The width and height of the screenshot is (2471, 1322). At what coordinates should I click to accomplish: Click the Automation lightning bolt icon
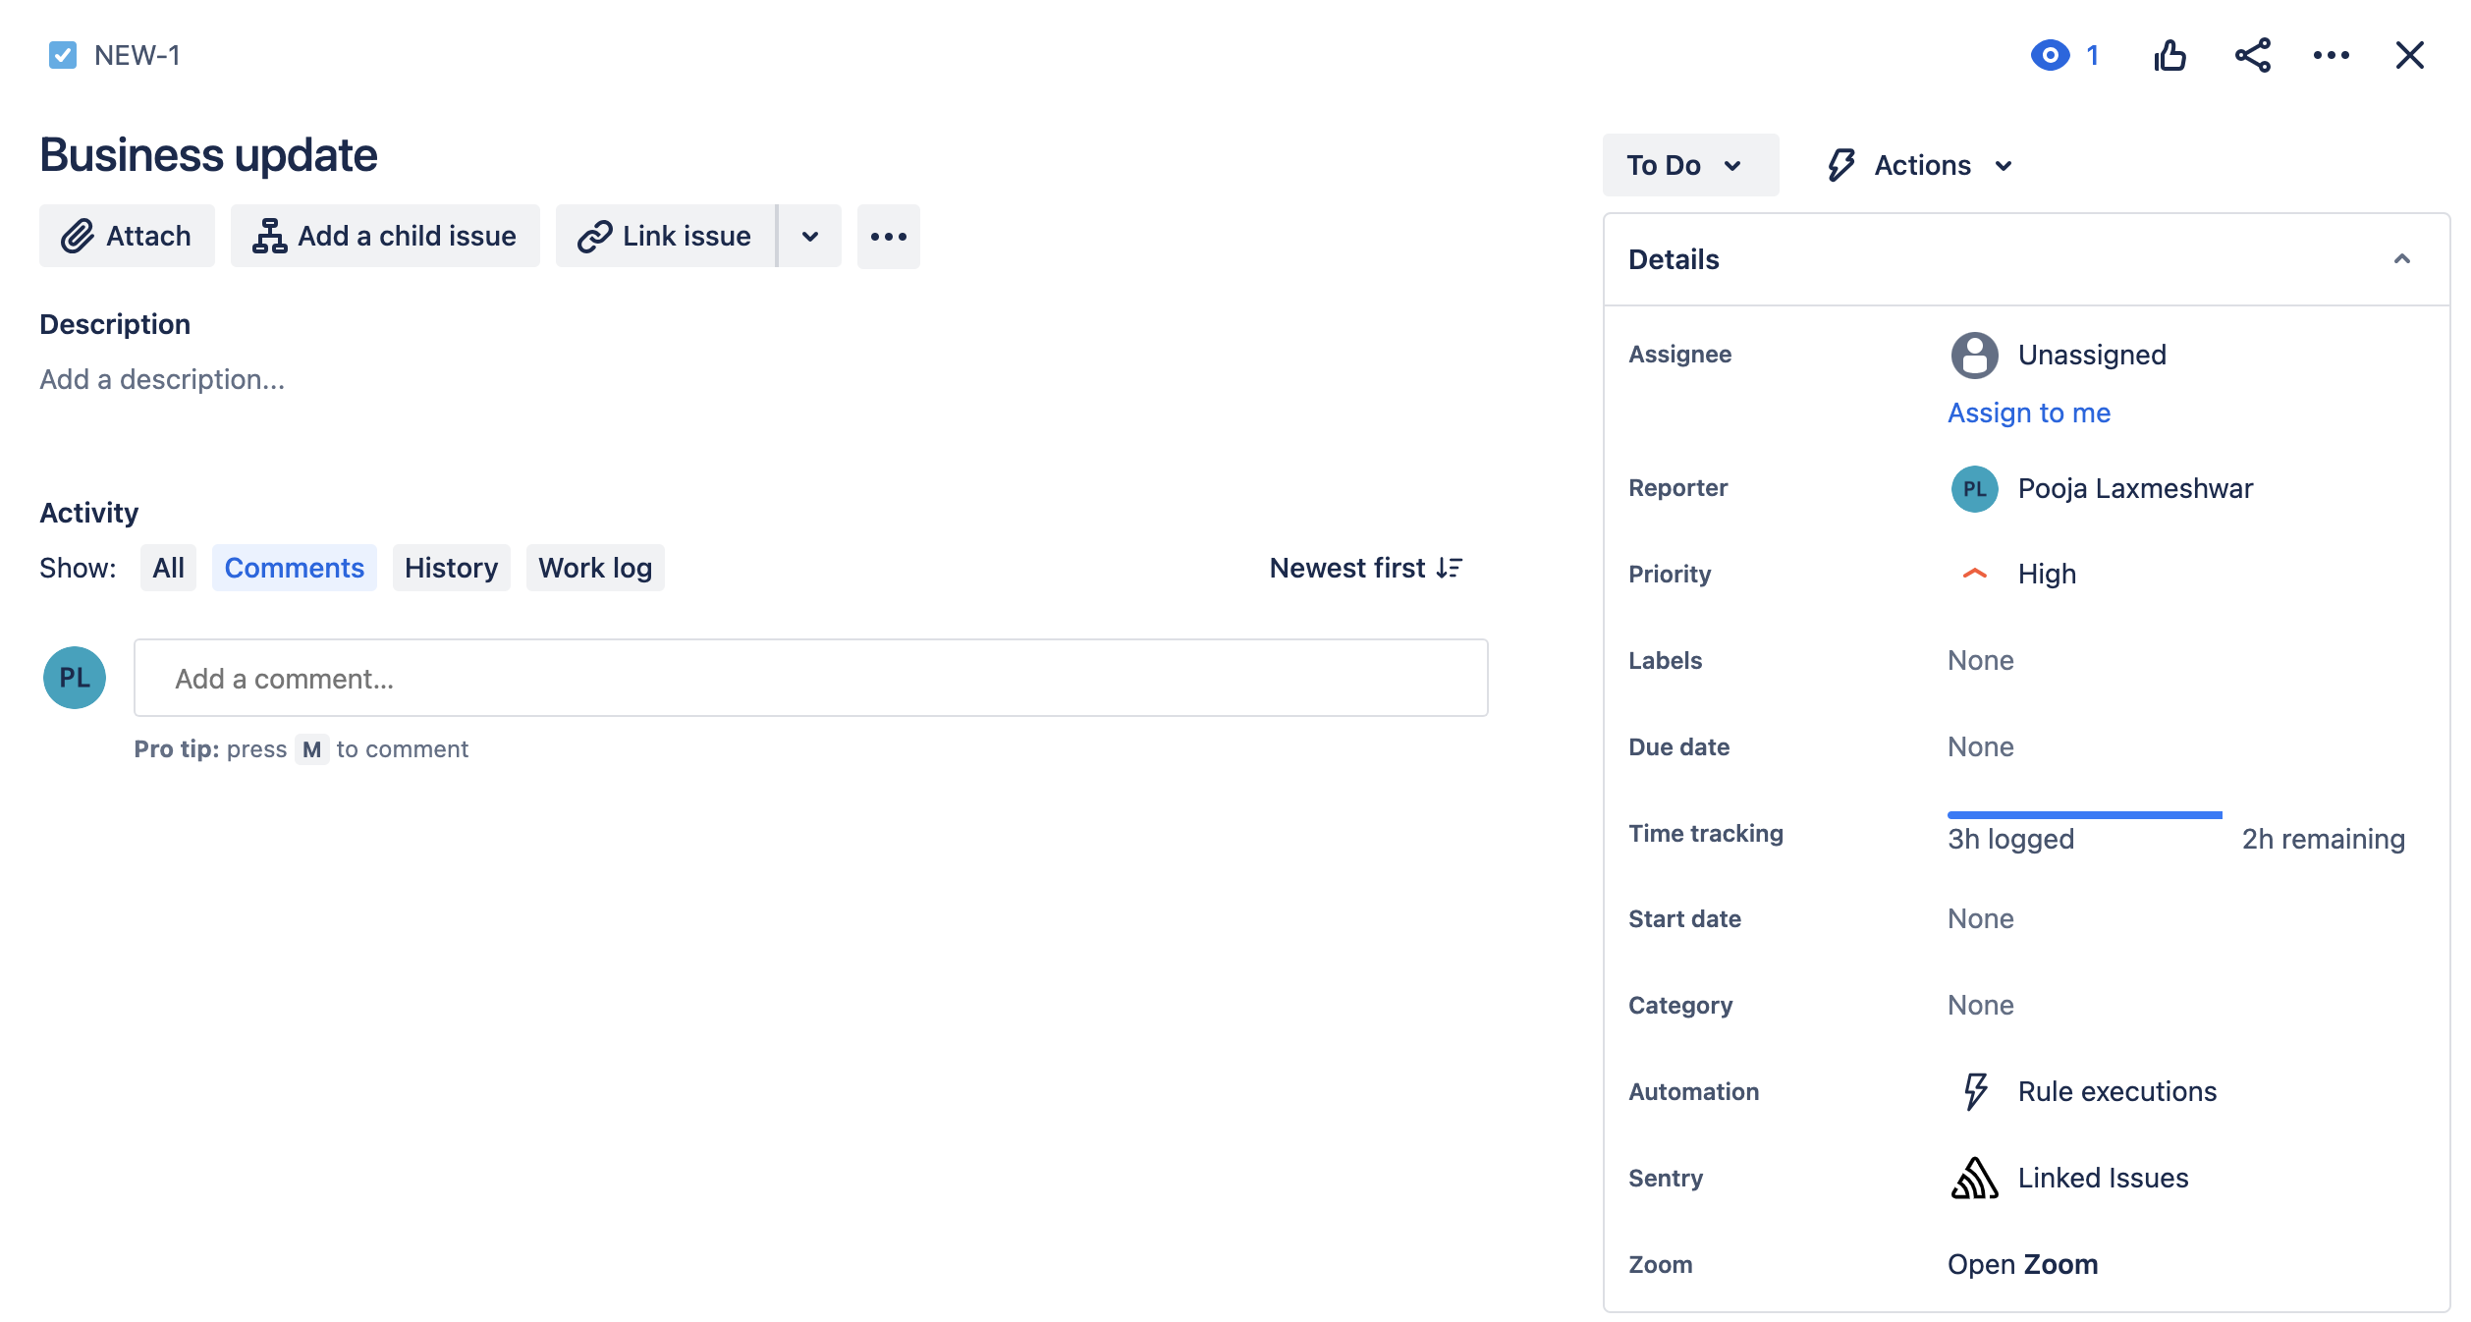[1975, 1090]
